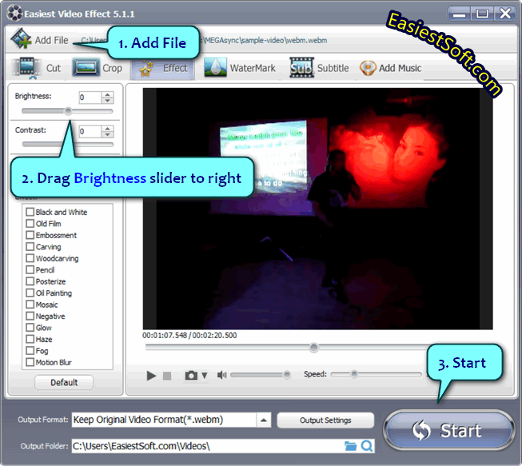
Task: Play the video preview
Action: point(151,376)
